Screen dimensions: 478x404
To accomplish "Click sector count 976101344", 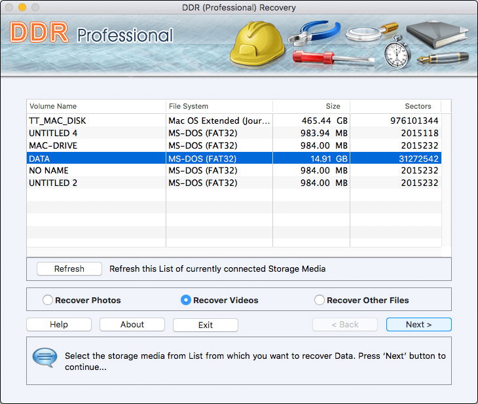I will [414, 120].
